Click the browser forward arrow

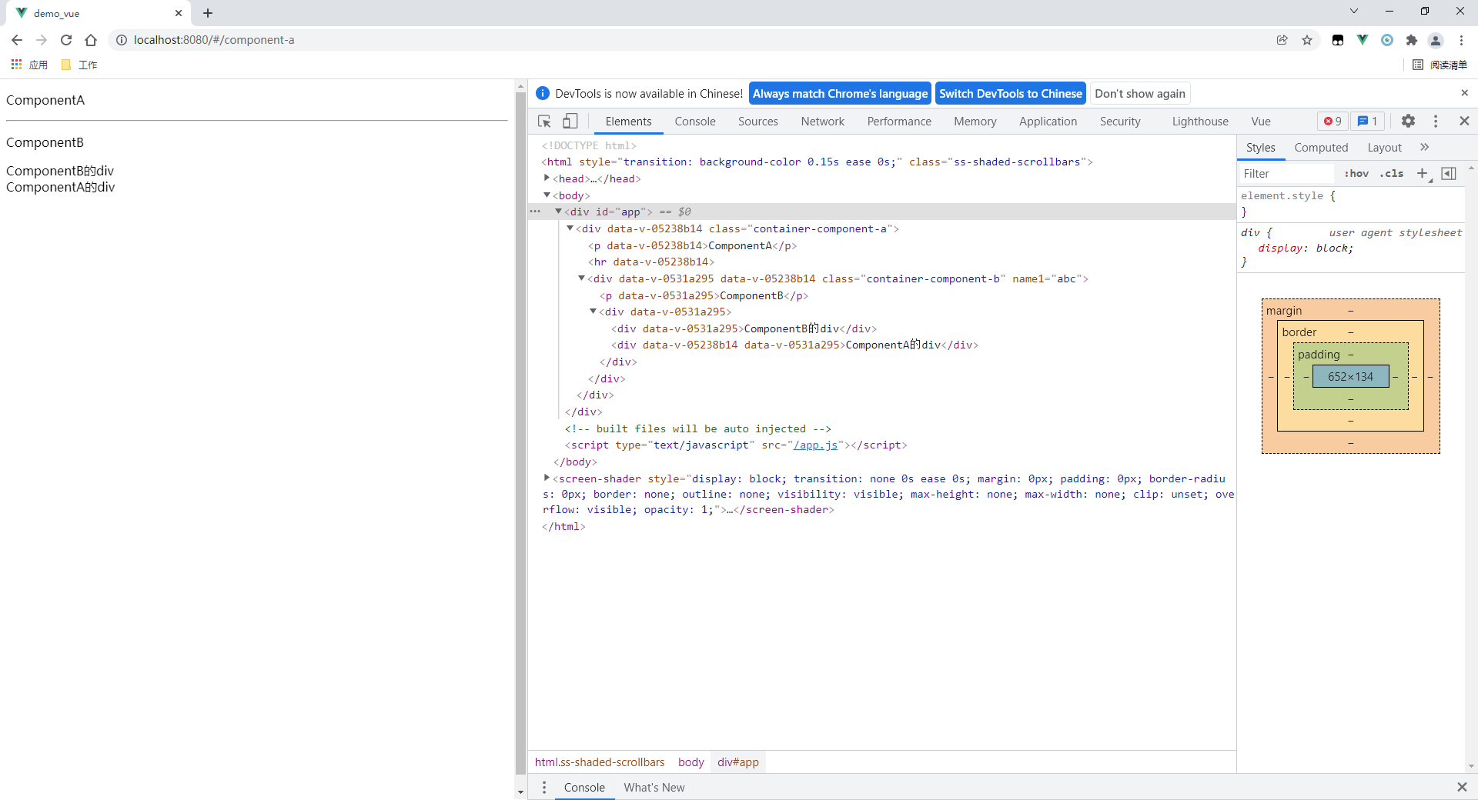click(x=42, y=40)
